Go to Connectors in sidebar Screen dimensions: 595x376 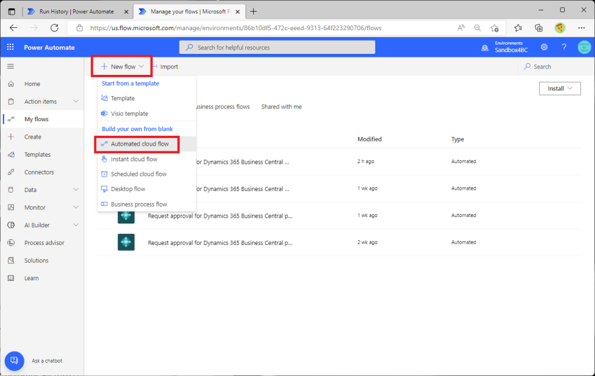(39, 172)
